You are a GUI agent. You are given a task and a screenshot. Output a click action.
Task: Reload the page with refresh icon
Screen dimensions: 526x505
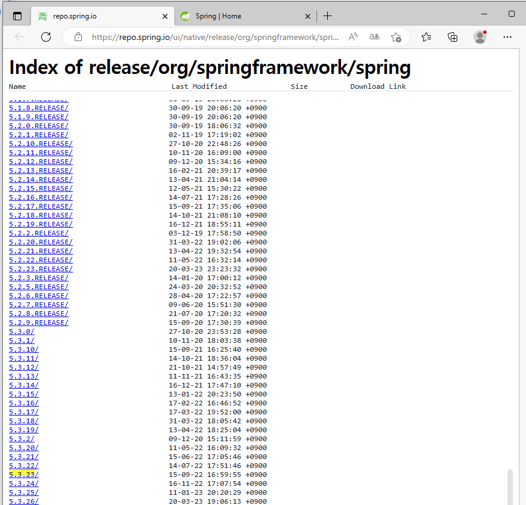46,37
